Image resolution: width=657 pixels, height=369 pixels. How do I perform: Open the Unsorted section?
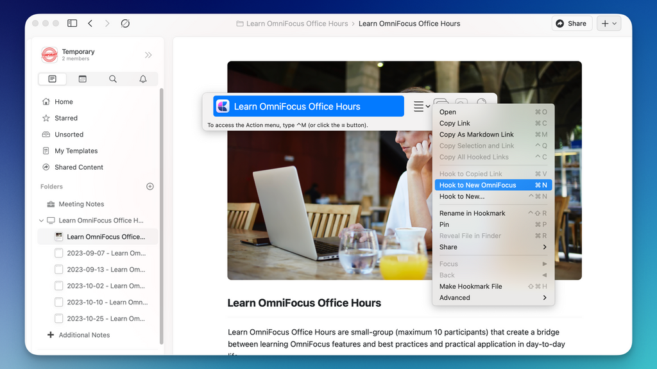(x=63, y=135)
